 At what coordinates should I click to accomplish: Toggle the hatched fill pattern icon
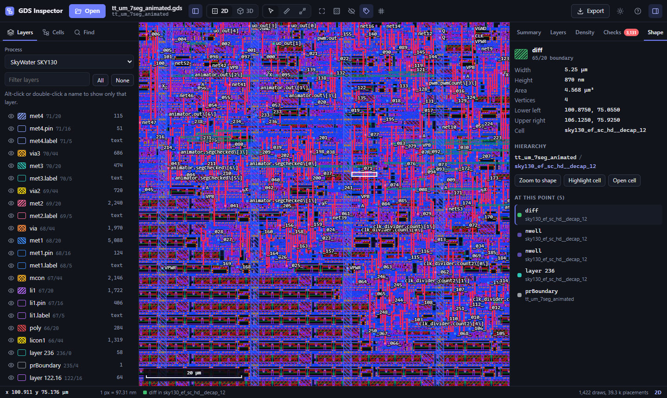(337, 11)
